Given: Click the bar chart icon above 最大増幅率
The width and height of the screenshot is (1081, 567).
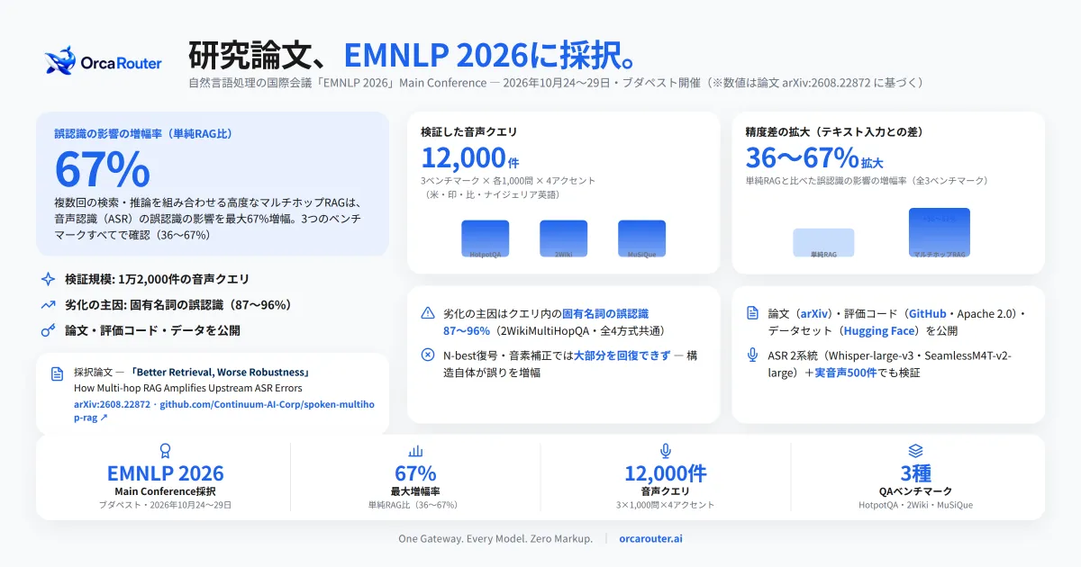Looking at the screenshot, I should [x=415, y=451].
